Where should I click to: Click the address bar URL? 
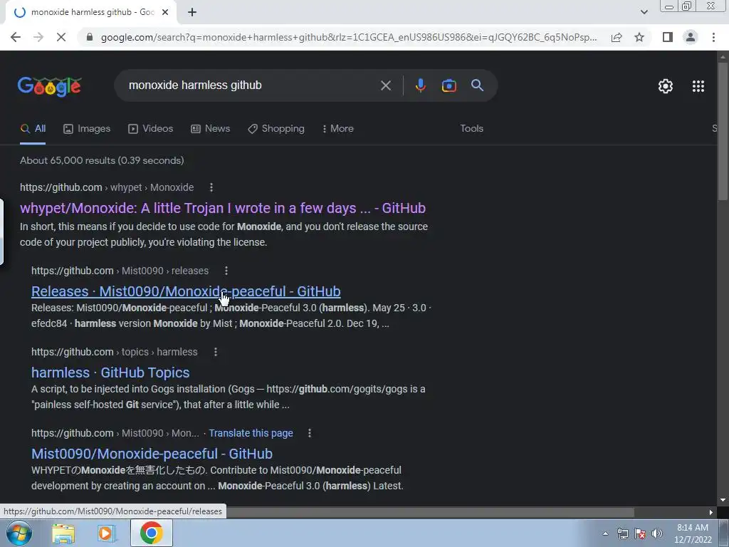(x=349, y=37)
